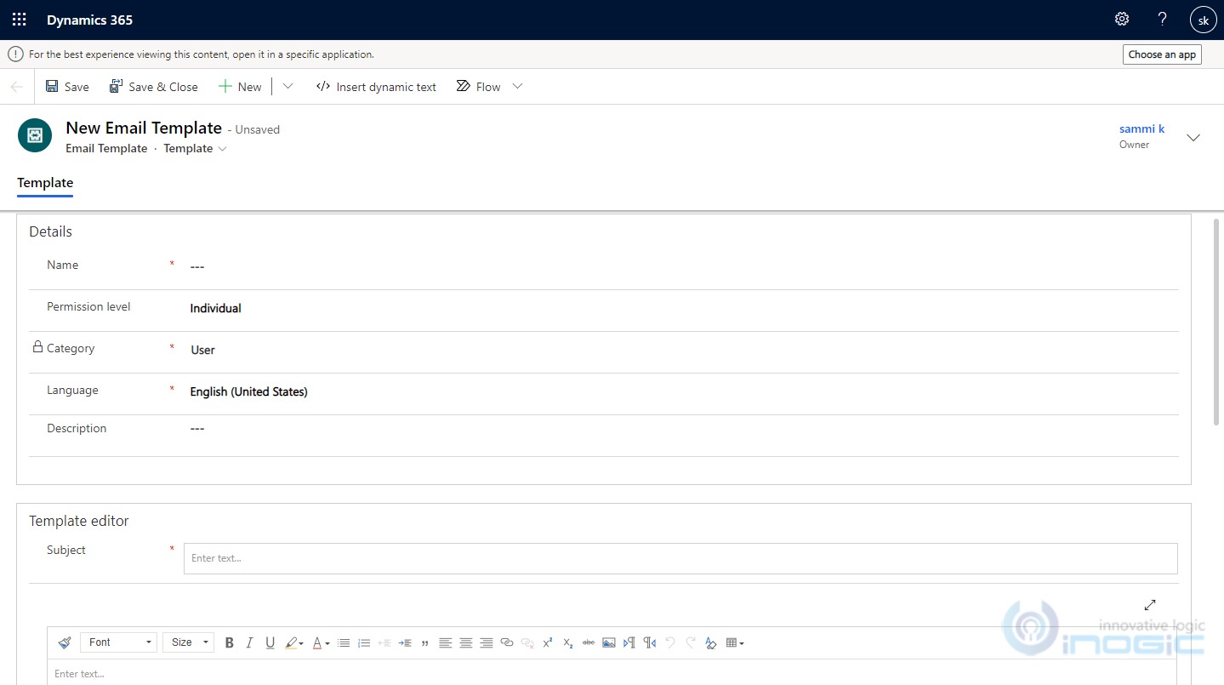Click the email template entity icon

click(x=35, y=135)
